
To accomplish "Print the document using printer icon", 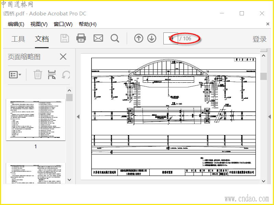I will pyautogui.click(x=81, y=38).
